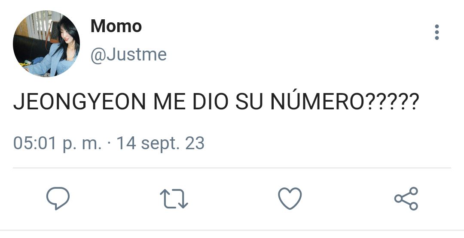The width and height of the screenshot is (464, 238).
Task: Click the dot separator between time and date
Action: pyautogui.click(x=109, y=144)
